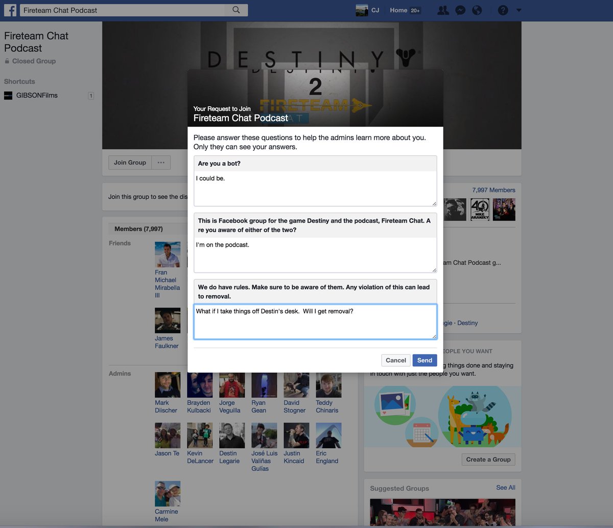The height and width of the screenshot is (528, 613).
Task: Click the 'Are you a bot?' answer box
Action: (x=315, y=188)
